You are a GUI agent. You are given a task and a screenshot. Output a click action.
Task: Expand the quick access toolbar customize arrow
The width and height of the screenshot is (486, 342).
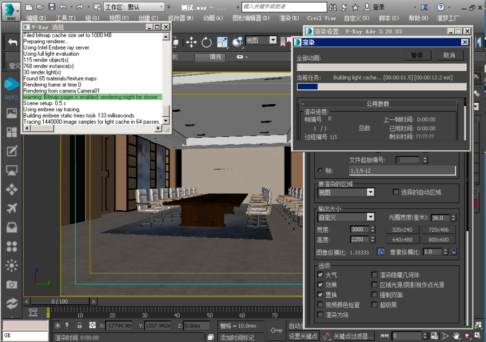tap(168, 7)
